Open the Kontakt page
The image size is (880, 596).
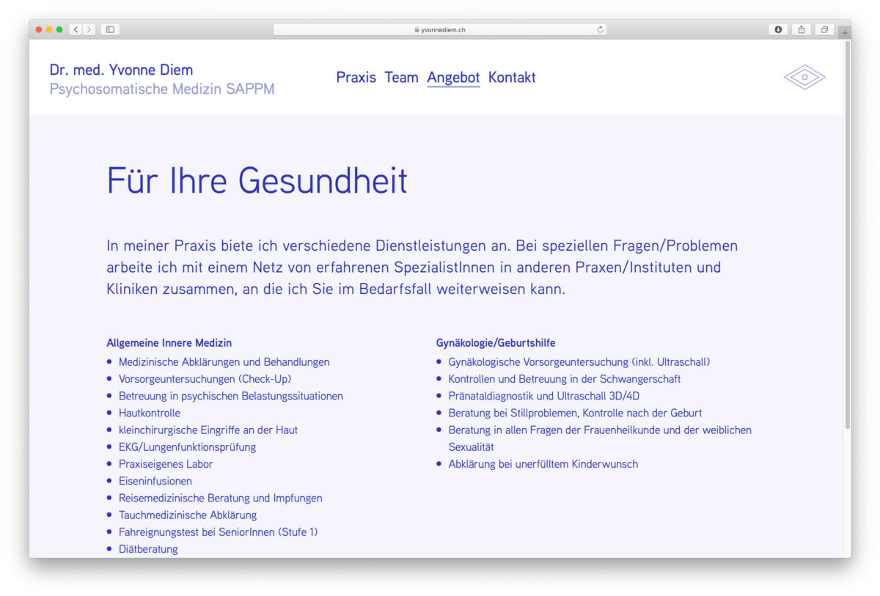(x=512, y=77)
